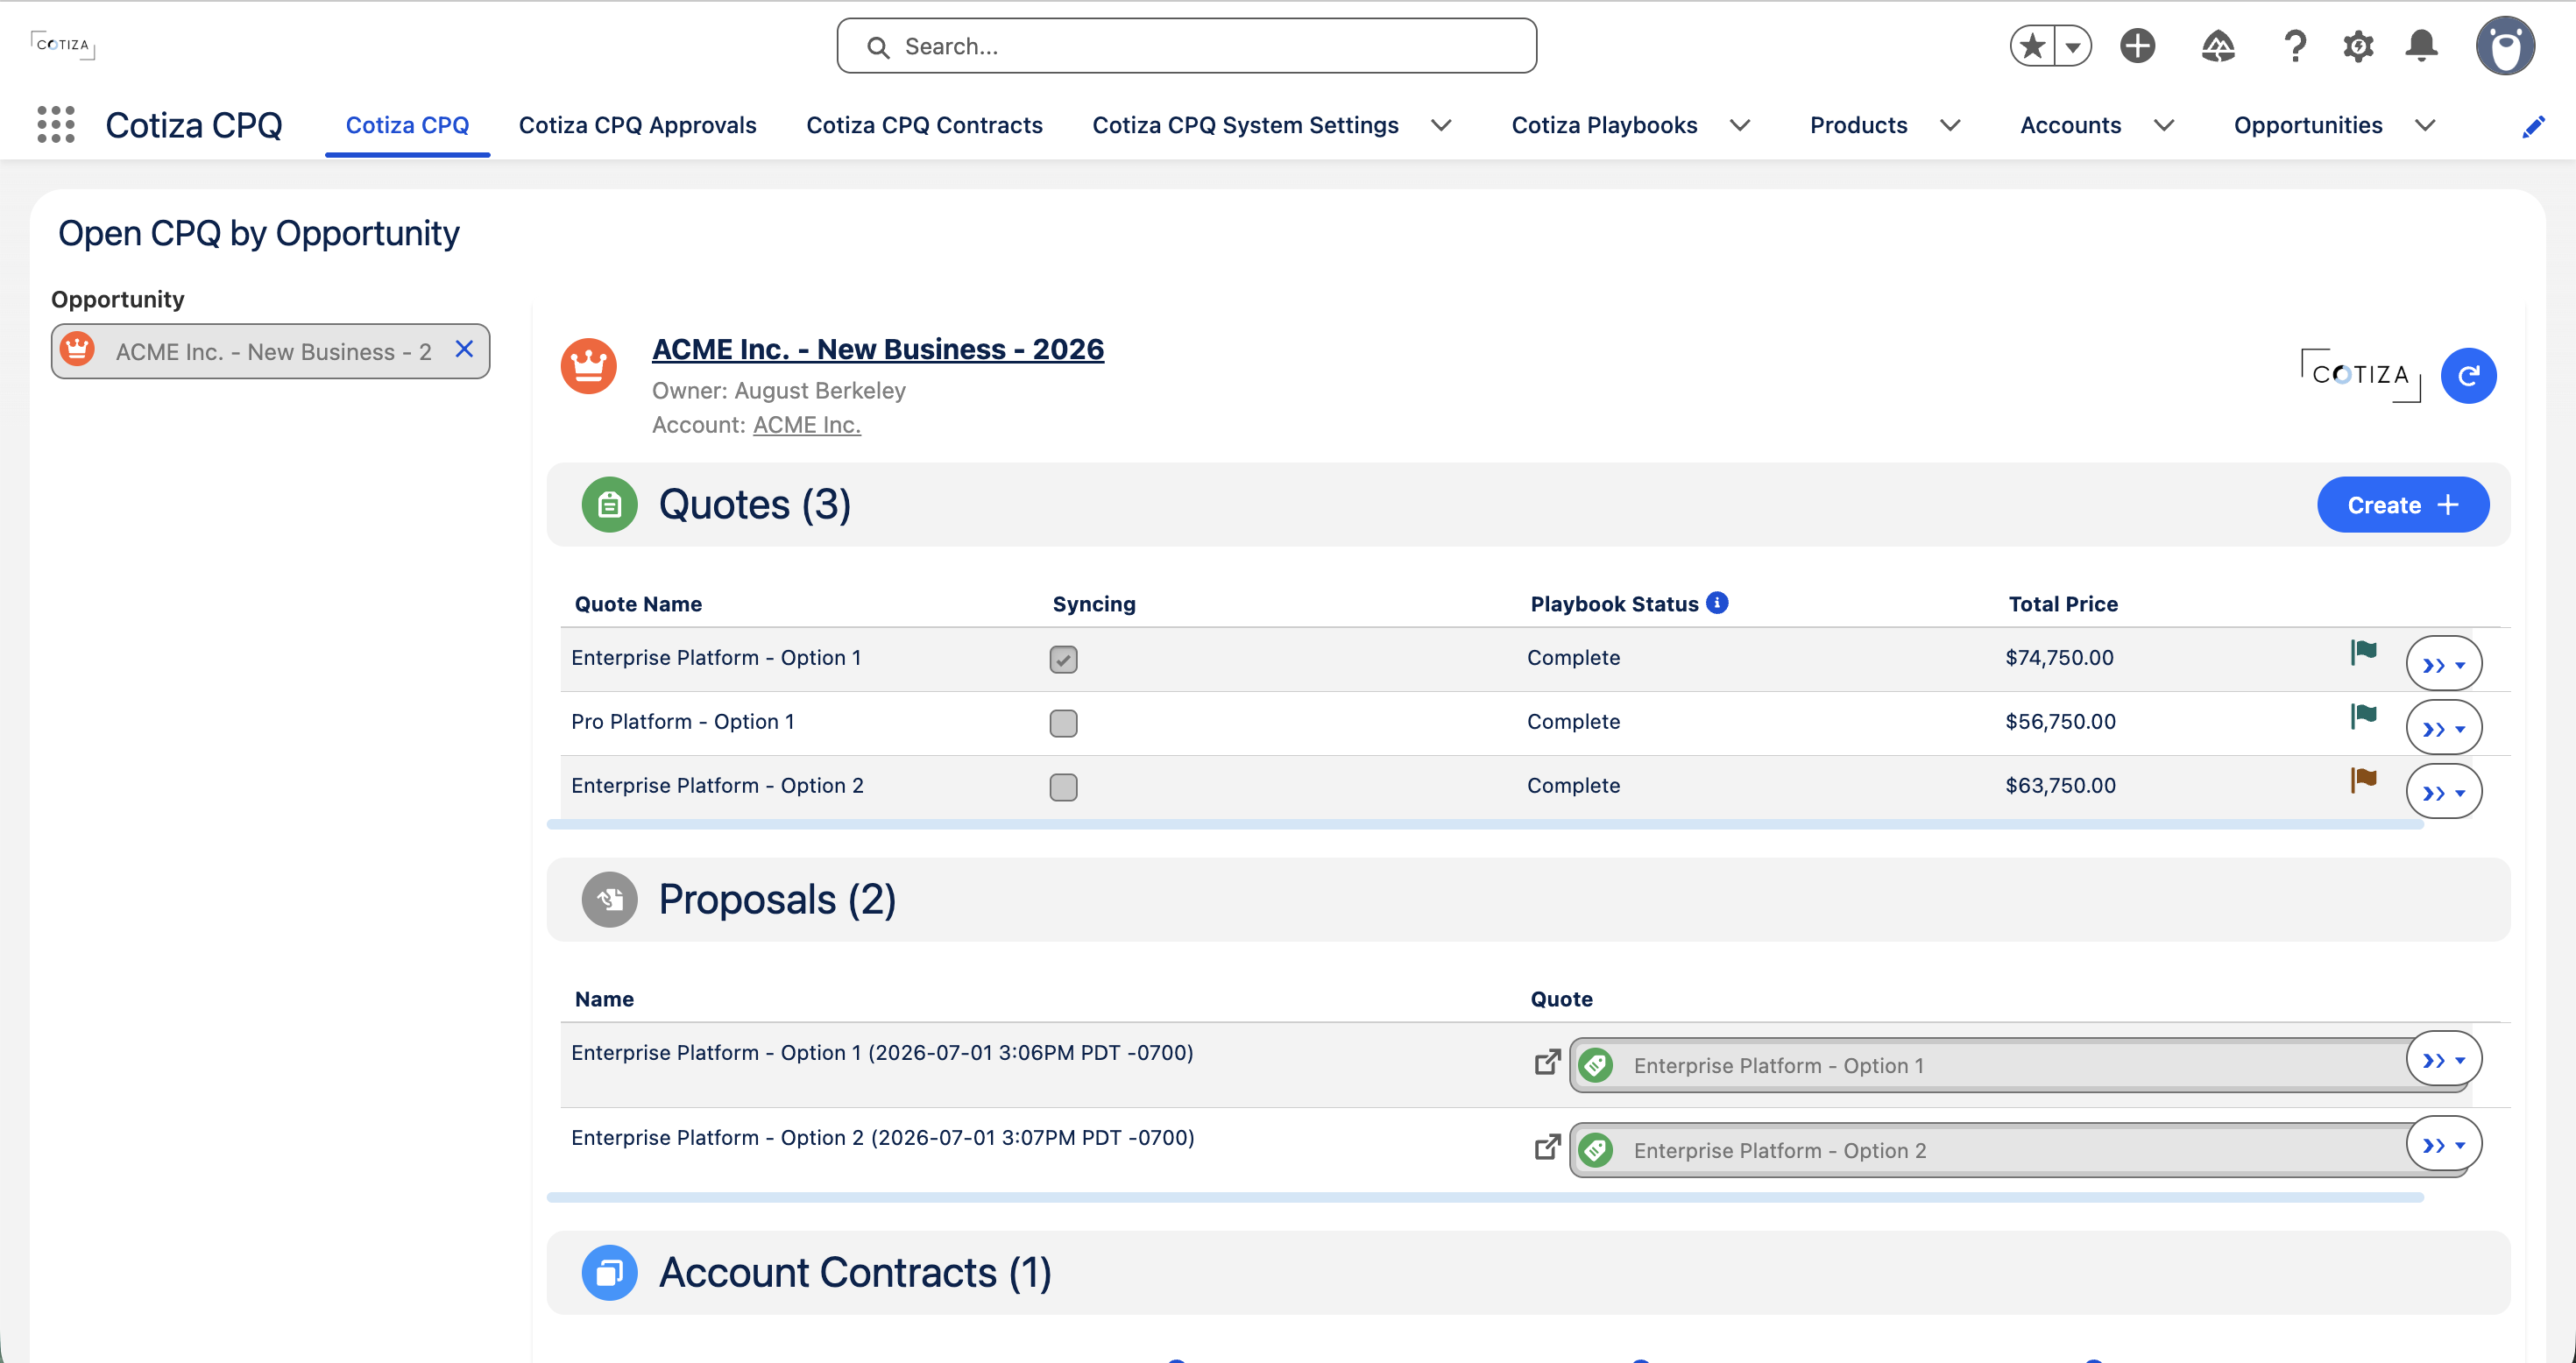Viewport: 2576px width, 1363px height.
Task: Click the blue refresh button
Action: pyautogui.click(x=2468, y=376)
